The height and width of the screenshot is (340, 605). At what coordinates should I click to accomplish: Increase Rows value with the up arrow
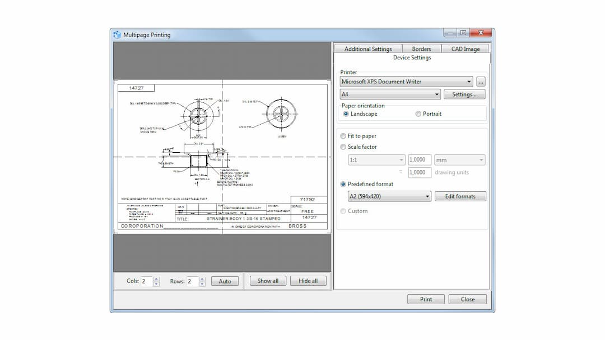[201, 278]
